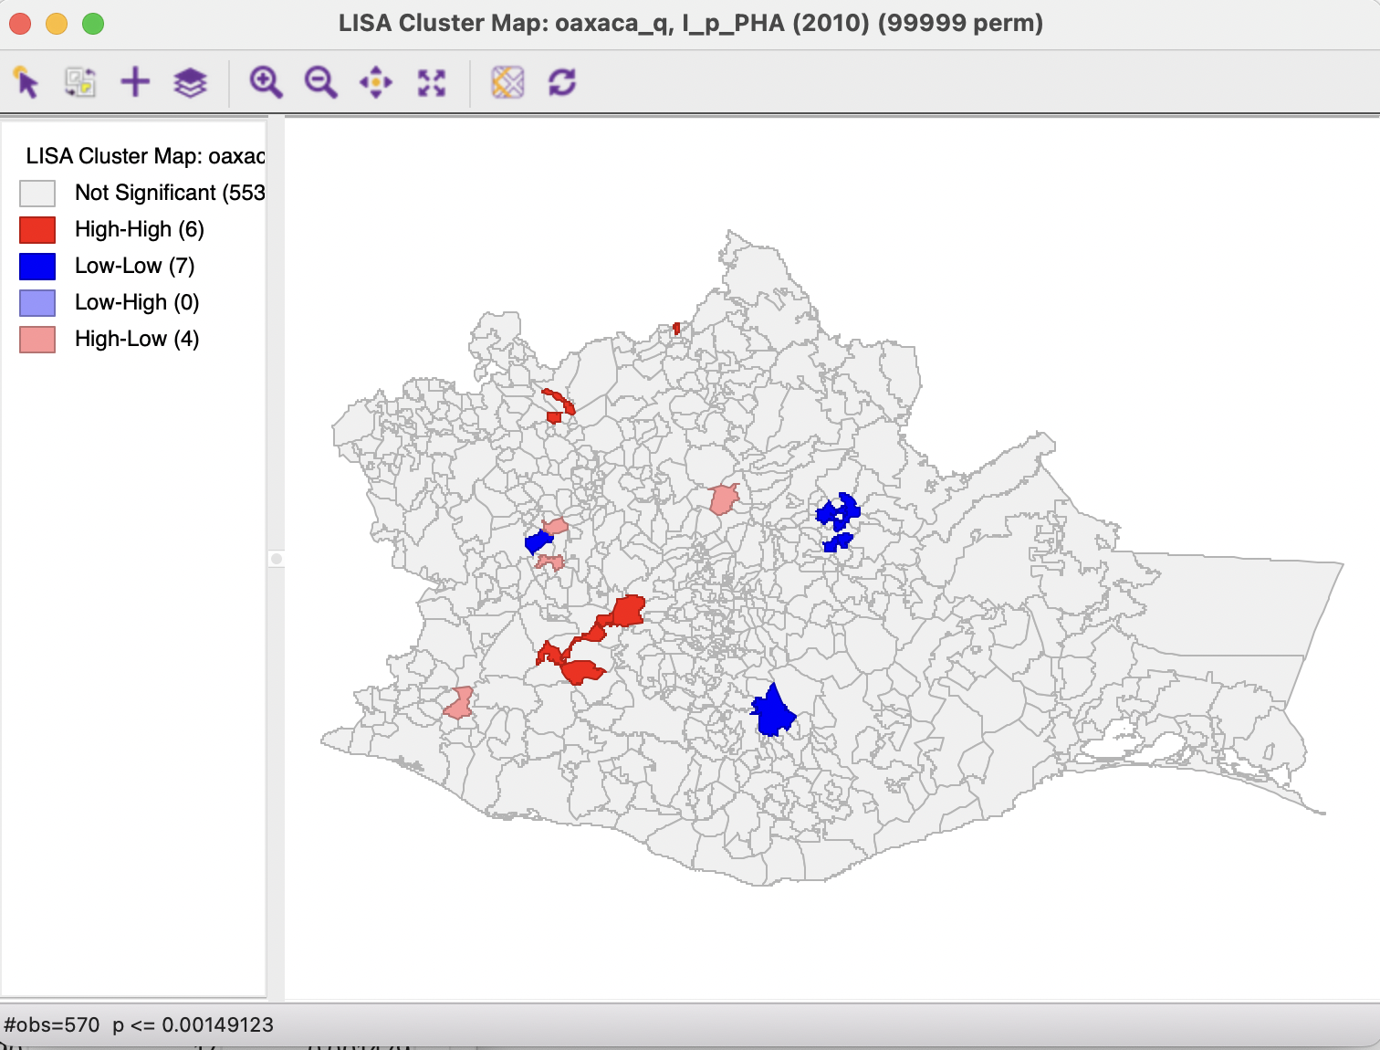Click the large blue Low-Low polygon in south
1380x1050 pixels.
tap(773, 712)
